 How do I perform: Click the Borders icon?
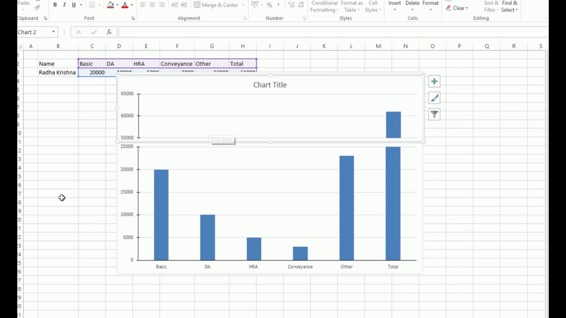tap(92, 5)
